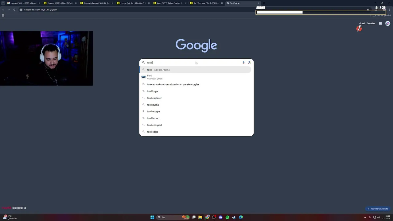Select the microphone voice search icon
Screen dimensions: 393x221
pos(243,63)
